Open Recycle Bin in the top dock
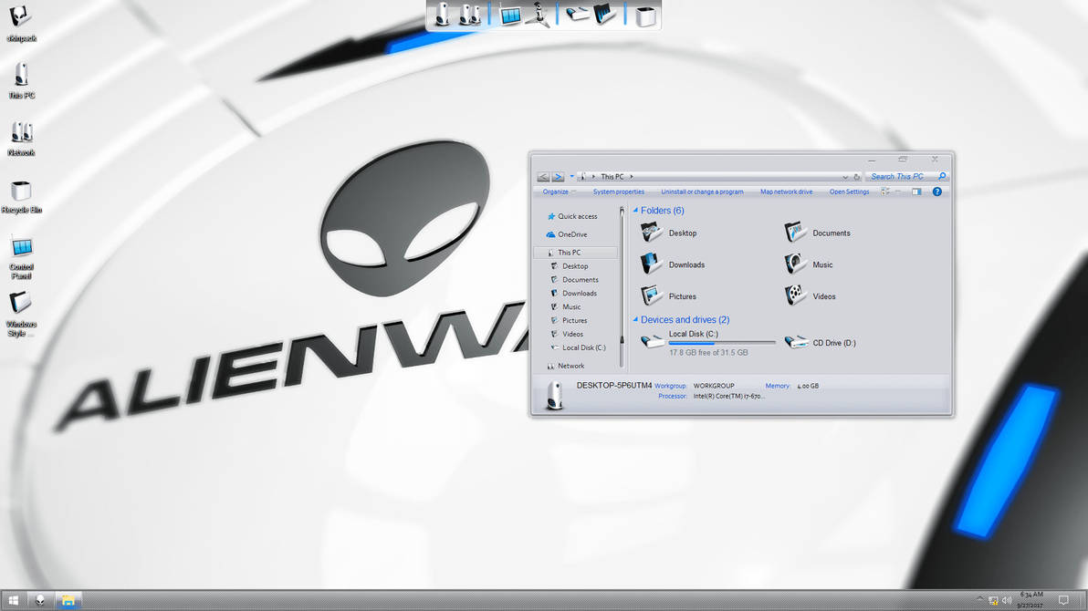 click(645, 15)
